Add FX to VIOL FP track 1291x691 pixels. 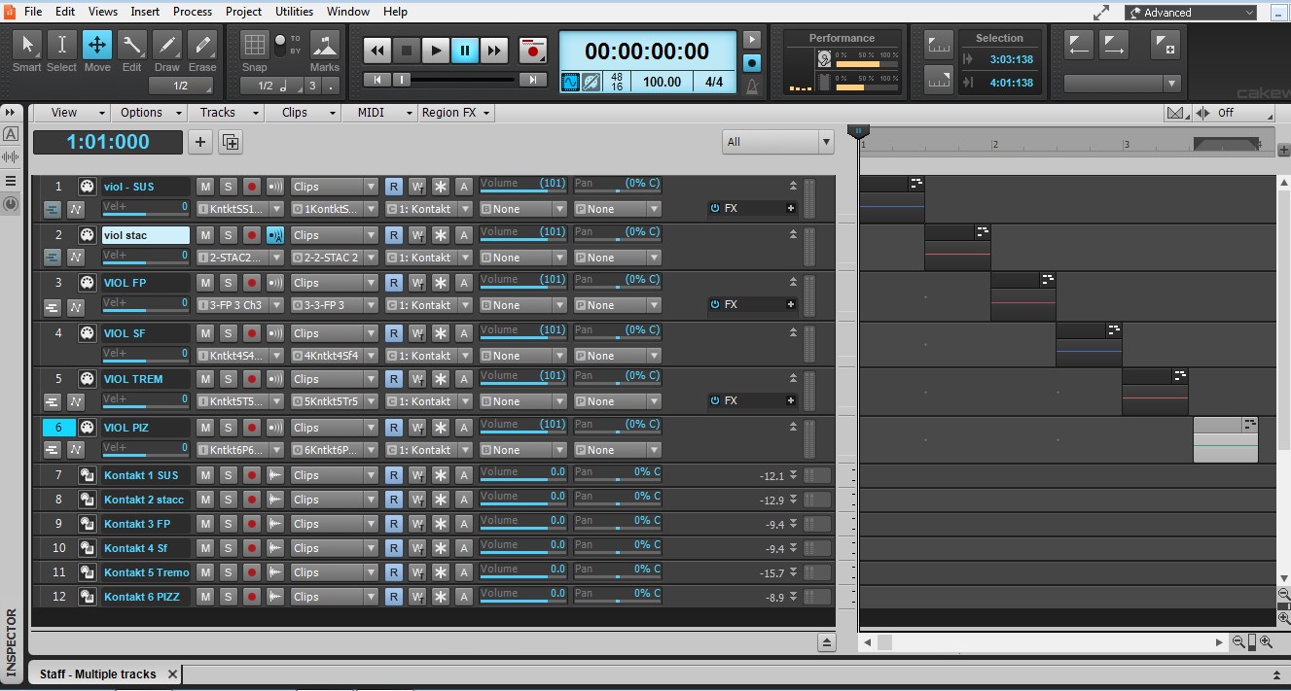point(791,304)
